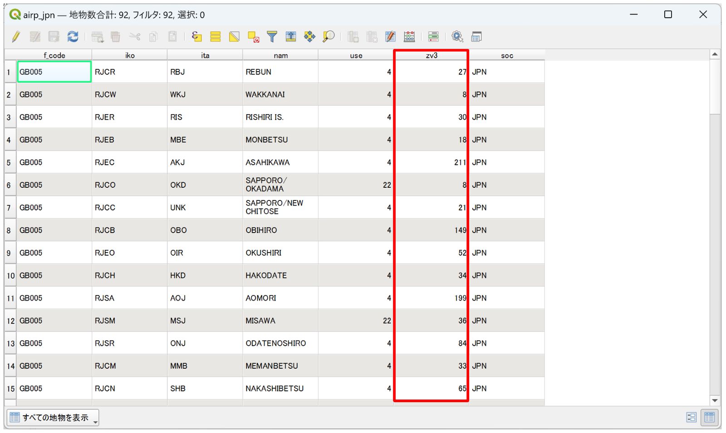Viewport: 726px width, 433px height.
Task: Click the select all features icon
Action: (x=216, y=37)
